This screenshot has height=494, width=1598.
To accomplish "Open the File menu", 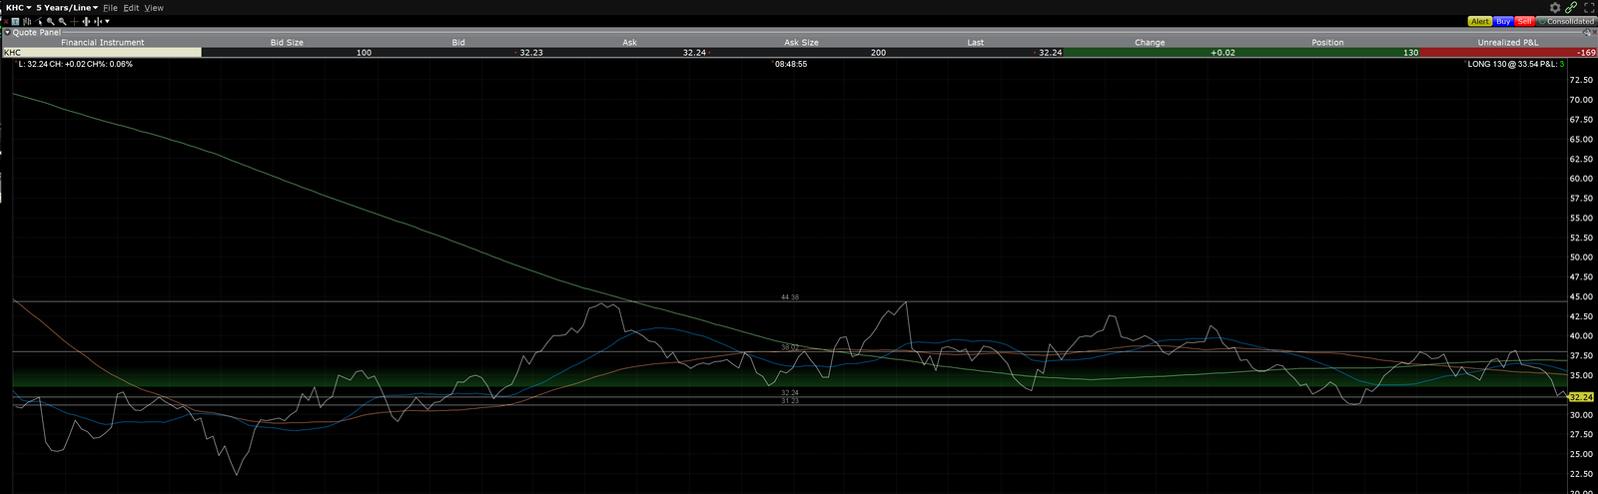I will 110,8.
